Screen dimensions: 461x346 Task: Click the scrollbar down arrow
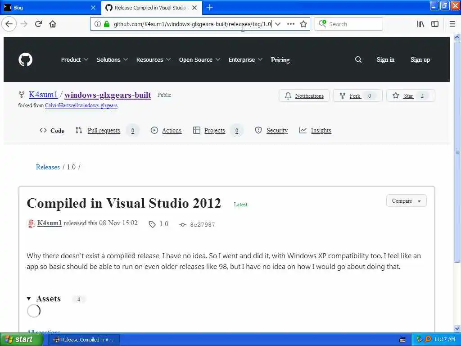[457, 328]
